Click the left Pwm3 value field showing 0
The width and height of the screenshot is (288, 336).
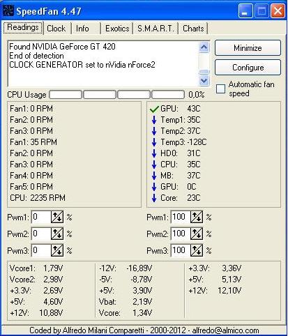[41, 250]
